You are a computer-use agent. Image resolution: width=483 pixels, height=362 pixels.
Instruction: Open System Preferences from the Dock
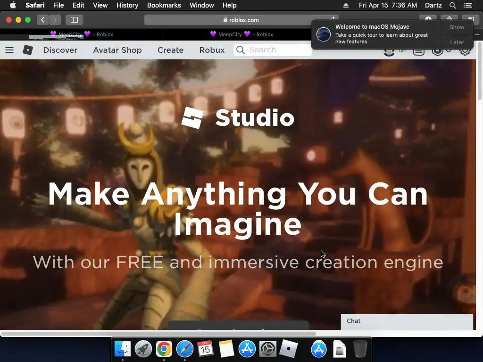[x=268, y=349]
